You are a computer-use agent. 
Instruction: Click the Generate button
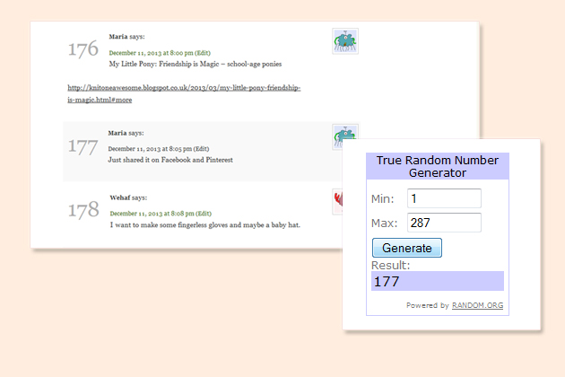(x=407, y=248)
